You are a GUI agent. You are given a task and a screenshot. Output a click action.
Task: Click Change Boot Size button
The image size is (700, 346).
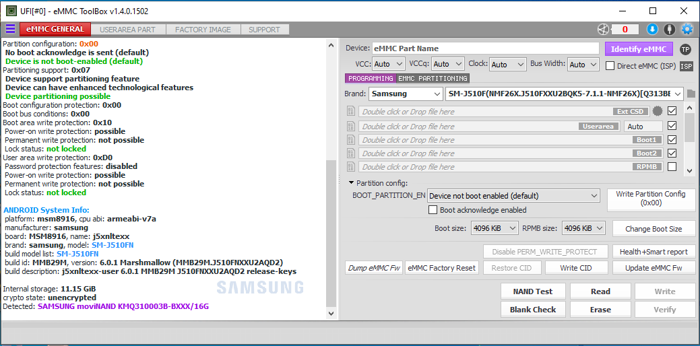654,229
